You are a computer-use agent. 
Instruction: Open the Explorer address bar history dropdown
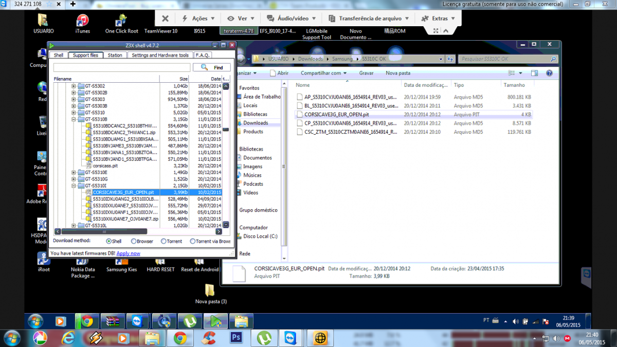coord(441,59)
